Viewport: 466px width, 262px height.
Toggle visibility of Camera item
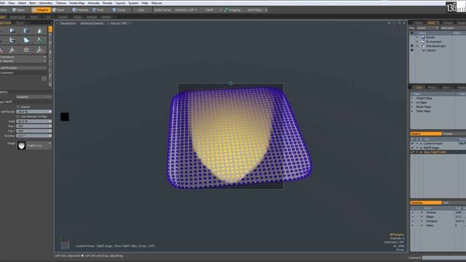click(x=412, y=50)
